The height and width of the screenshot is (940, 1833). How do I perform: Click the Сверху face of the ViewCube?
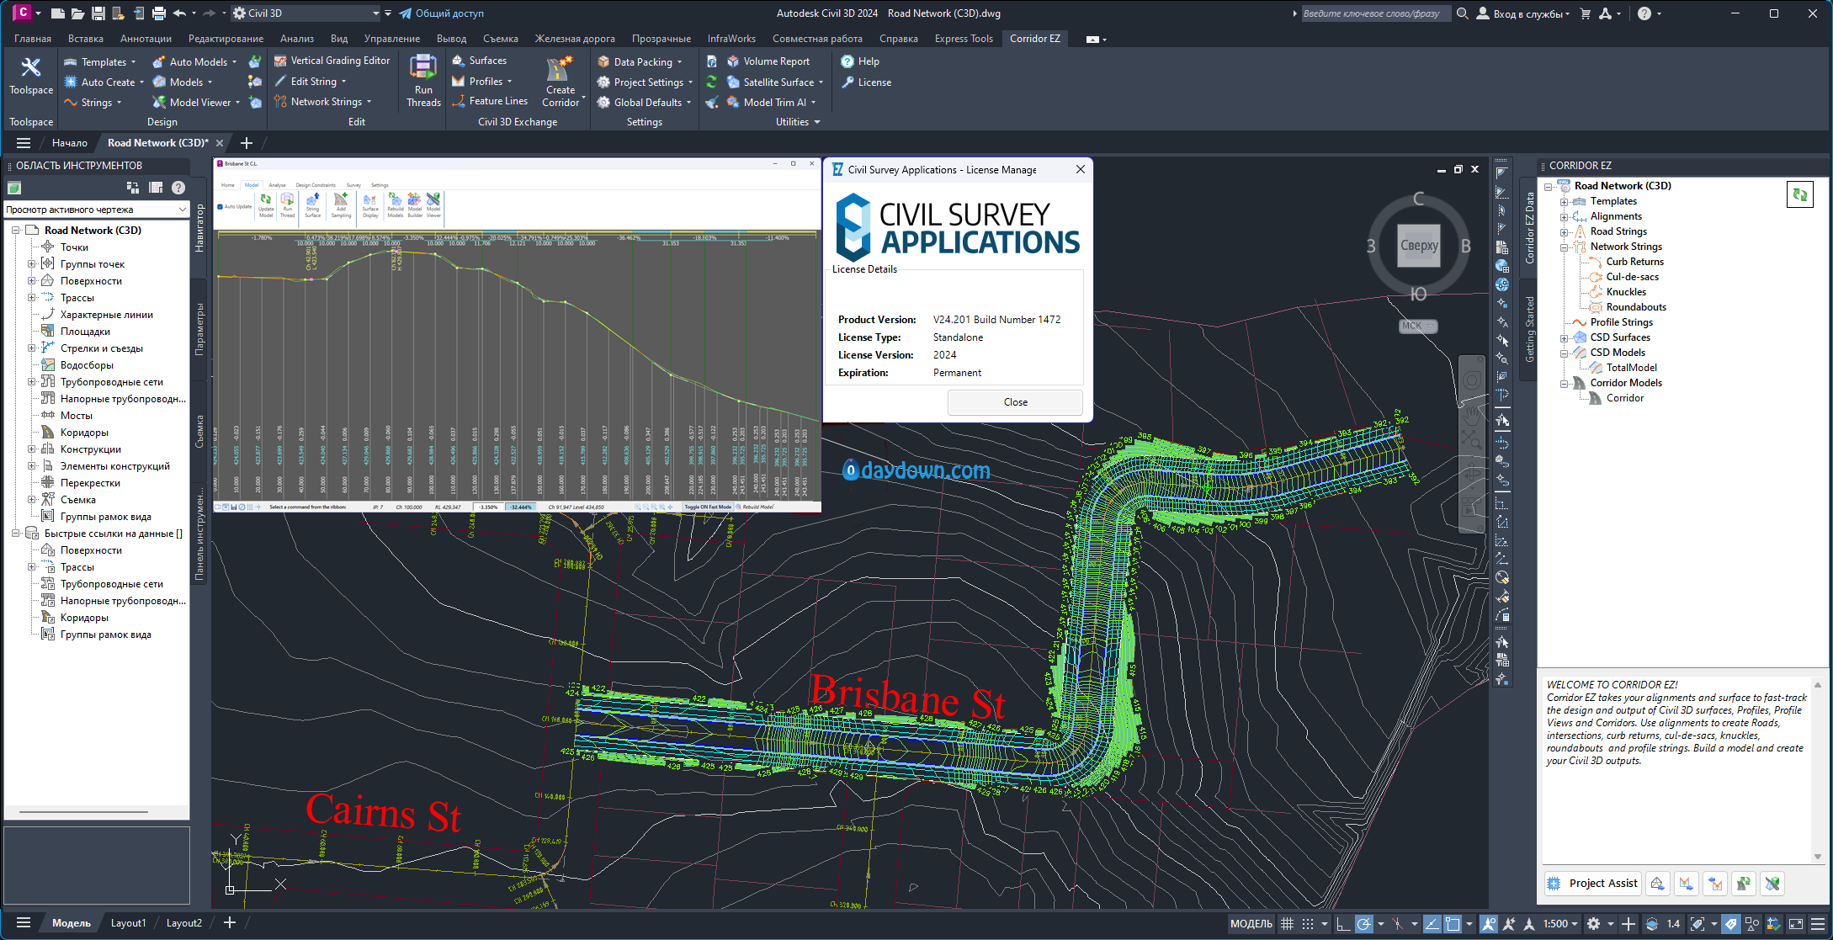click(1418, 246)
